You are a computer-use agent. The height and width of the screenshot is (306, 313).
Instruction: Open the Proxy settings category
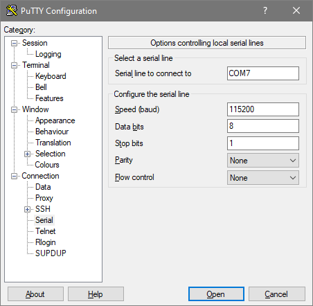(x=44, y=198)
